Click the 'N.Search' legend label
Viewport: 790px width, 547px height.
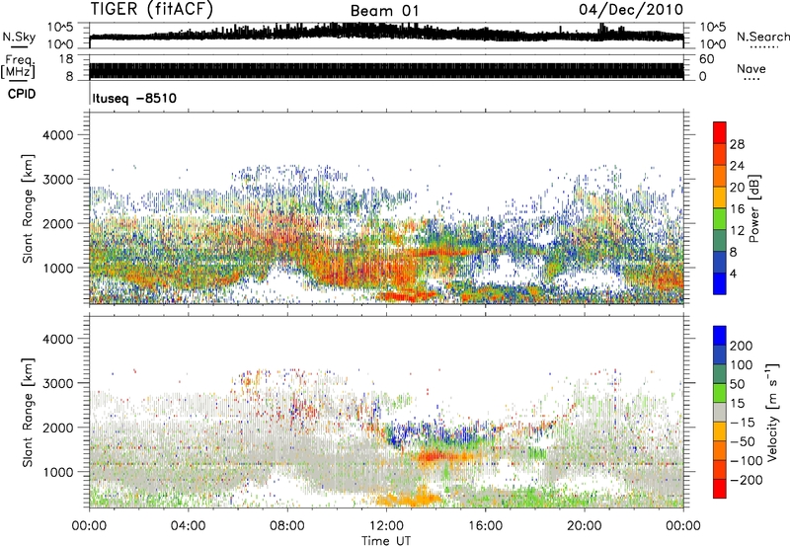[x=762, y=37]
